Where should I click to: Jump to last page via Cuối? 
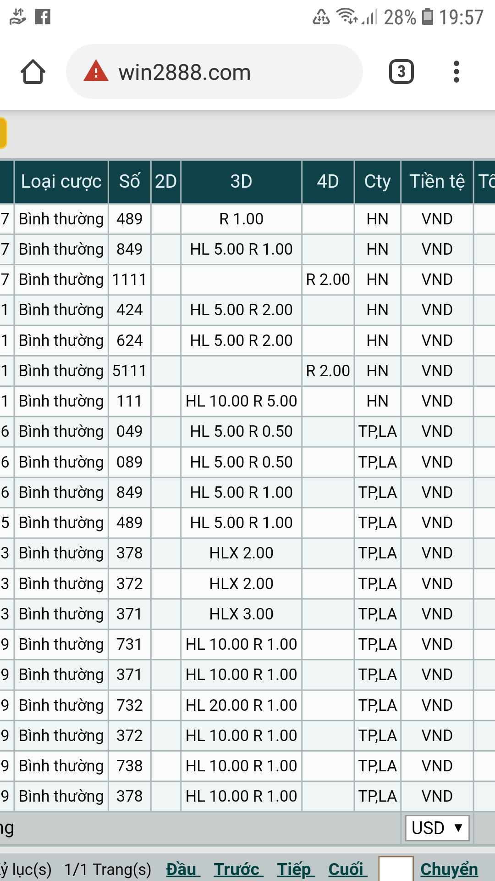(347, 869)
